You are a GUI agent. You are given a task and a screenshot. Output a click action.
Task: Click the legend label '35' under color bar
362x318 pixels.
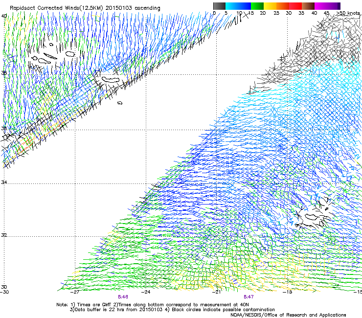[x=301, y=13]
